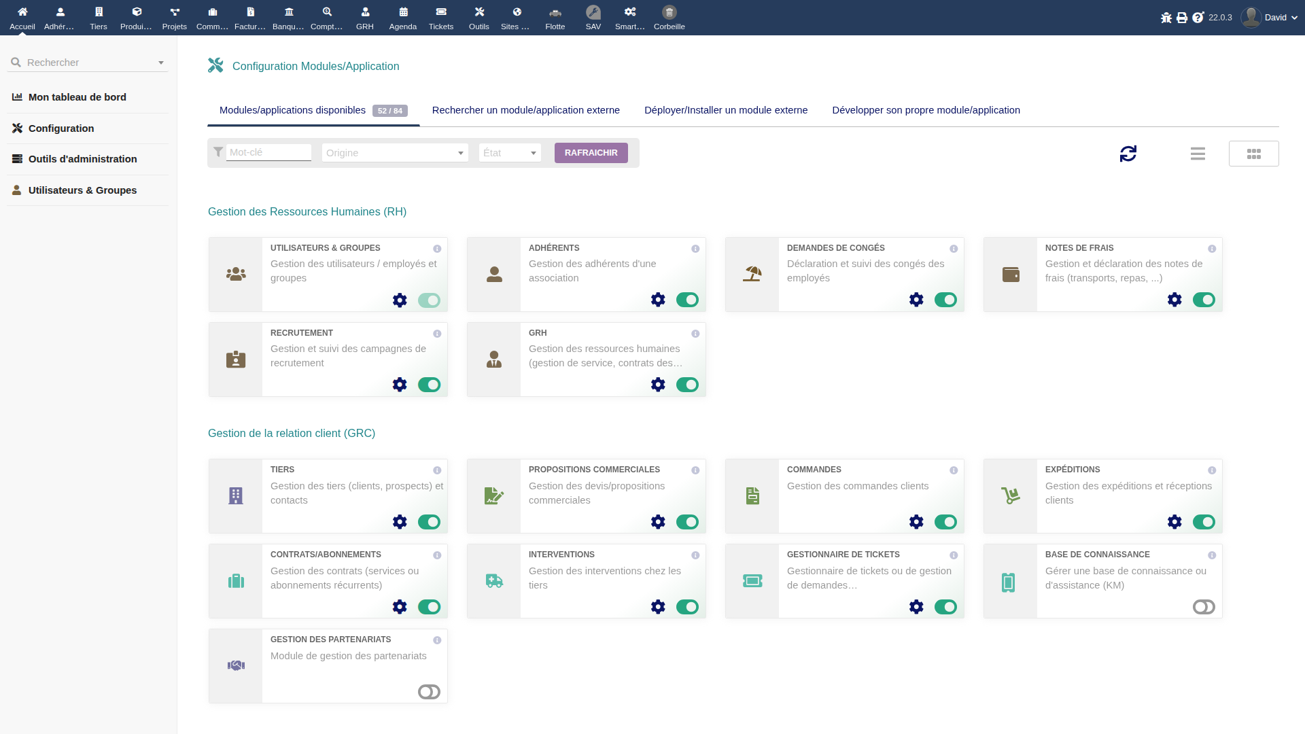The width and height of the screenshot is (1305, 734).
Task: Click the Corbeille trash icon
Action: pyautogui.click(x=669, y=12)
